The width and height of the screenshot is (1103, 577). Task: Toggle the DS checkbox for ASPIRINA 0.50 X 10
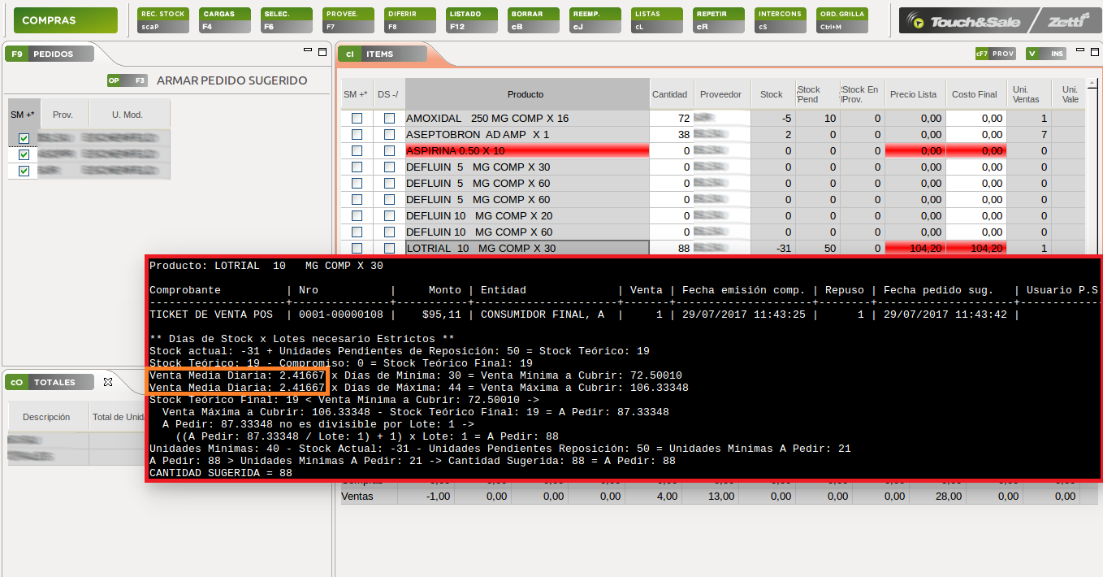(x=389, y=151)
